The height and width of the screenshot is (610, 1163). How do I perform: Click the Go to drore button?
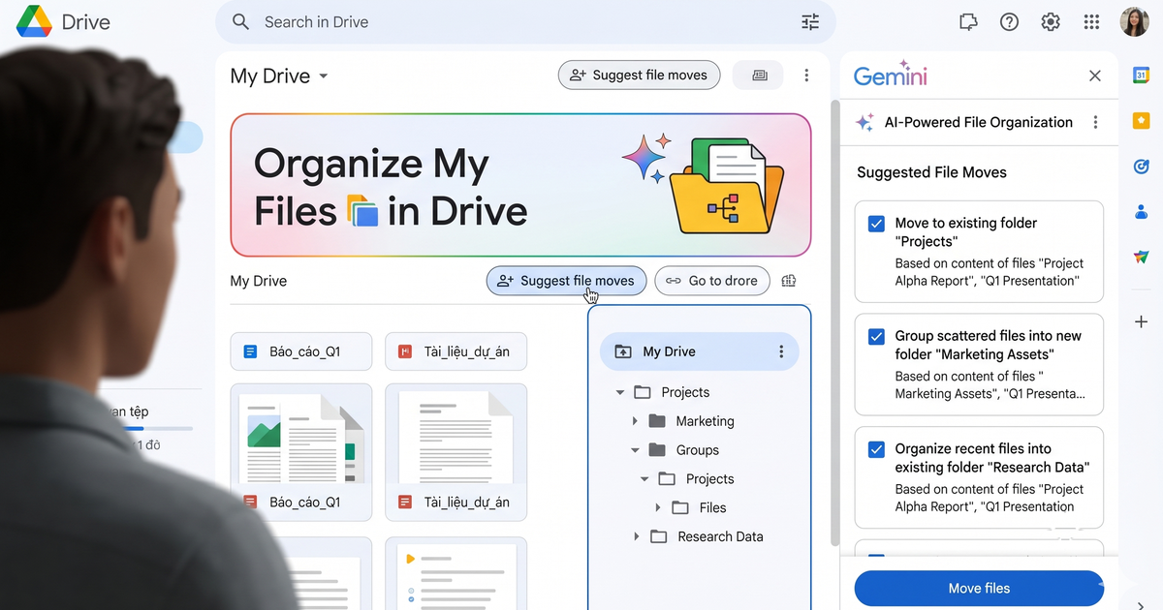[x=712, y=281]
